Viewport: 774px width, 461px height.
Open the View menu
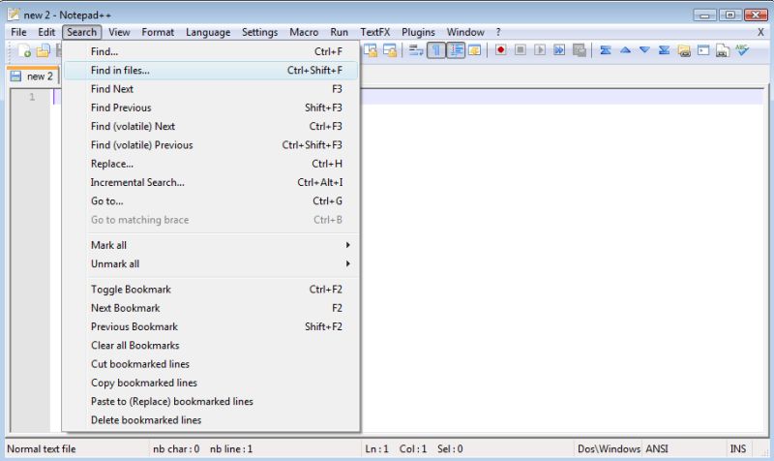pos(119,32)
